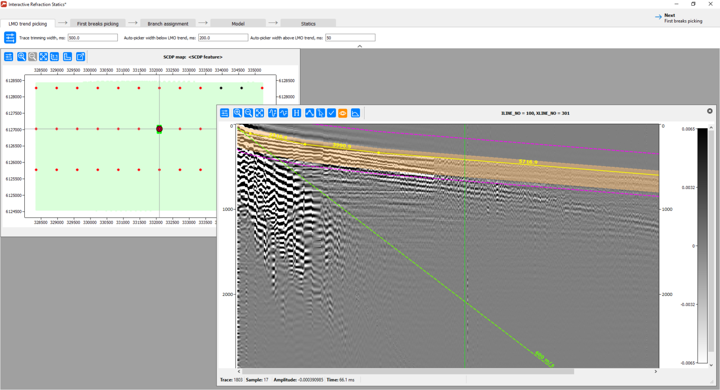Open the Statics workflow stage
The height and width of the screenshot is (390, 720).
(x=308, y=23)
